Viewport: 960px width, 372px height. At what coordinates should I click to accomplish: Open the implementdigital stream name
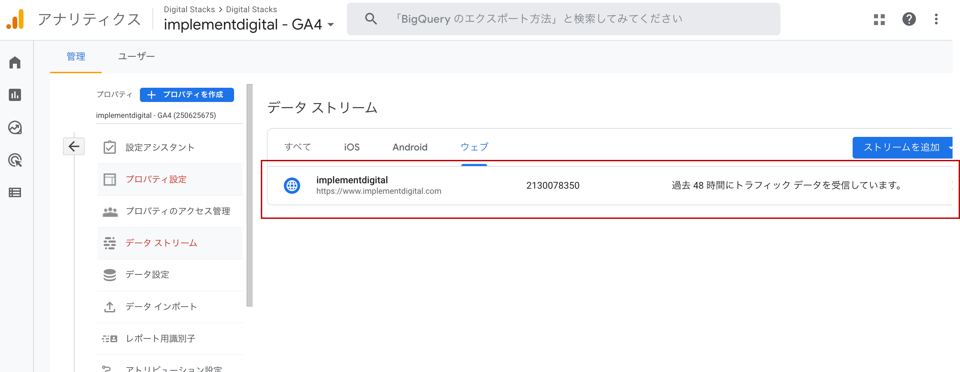click(x=352, y=180)
